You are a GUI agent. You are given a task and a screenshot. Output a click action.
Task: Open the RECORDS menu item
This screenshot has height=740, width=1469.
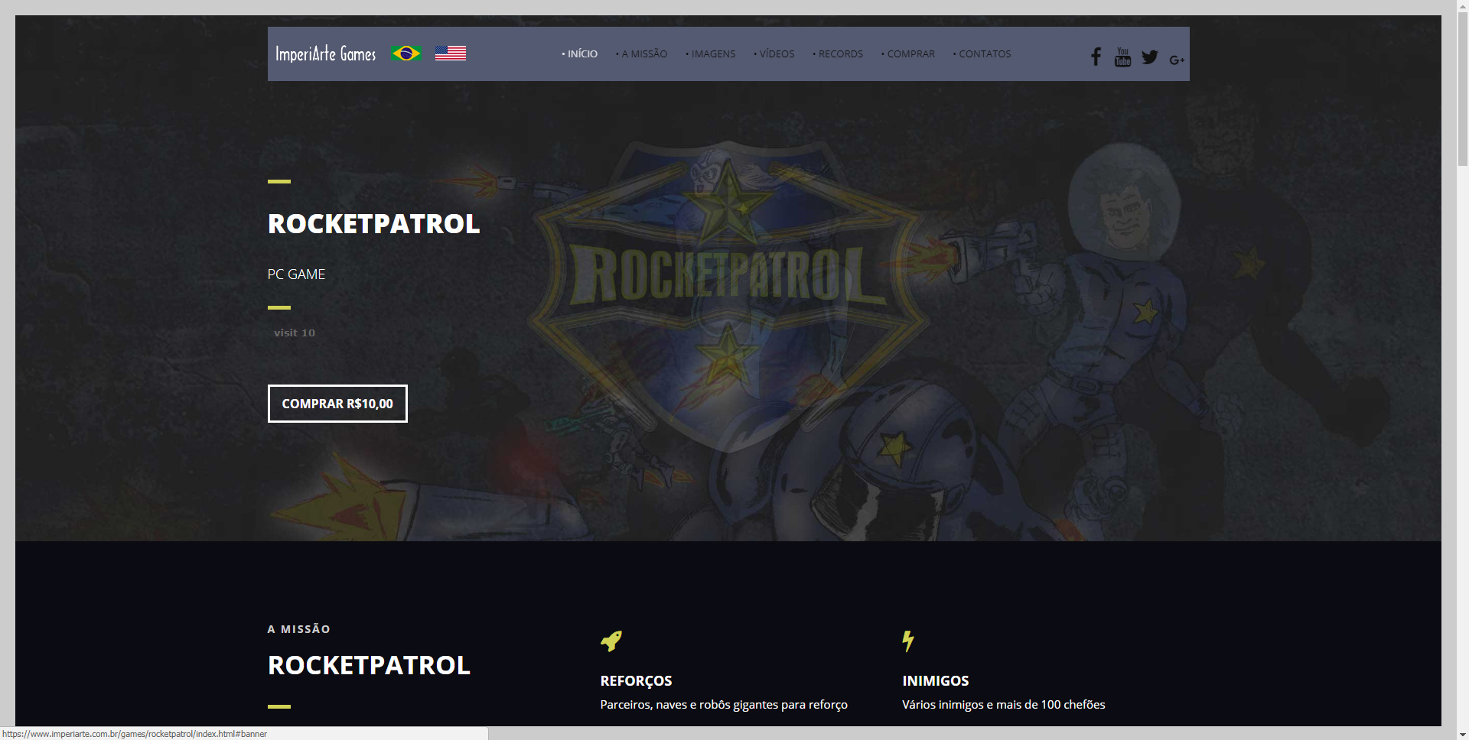[x=837, y=54]
